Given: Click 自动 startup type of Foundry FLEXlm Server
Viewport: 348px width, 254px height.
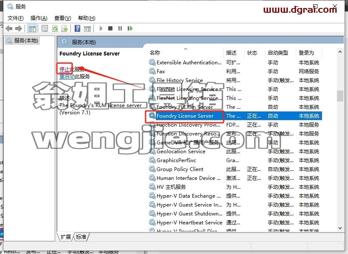Looking at the screenshot, I should click(273, 107).
